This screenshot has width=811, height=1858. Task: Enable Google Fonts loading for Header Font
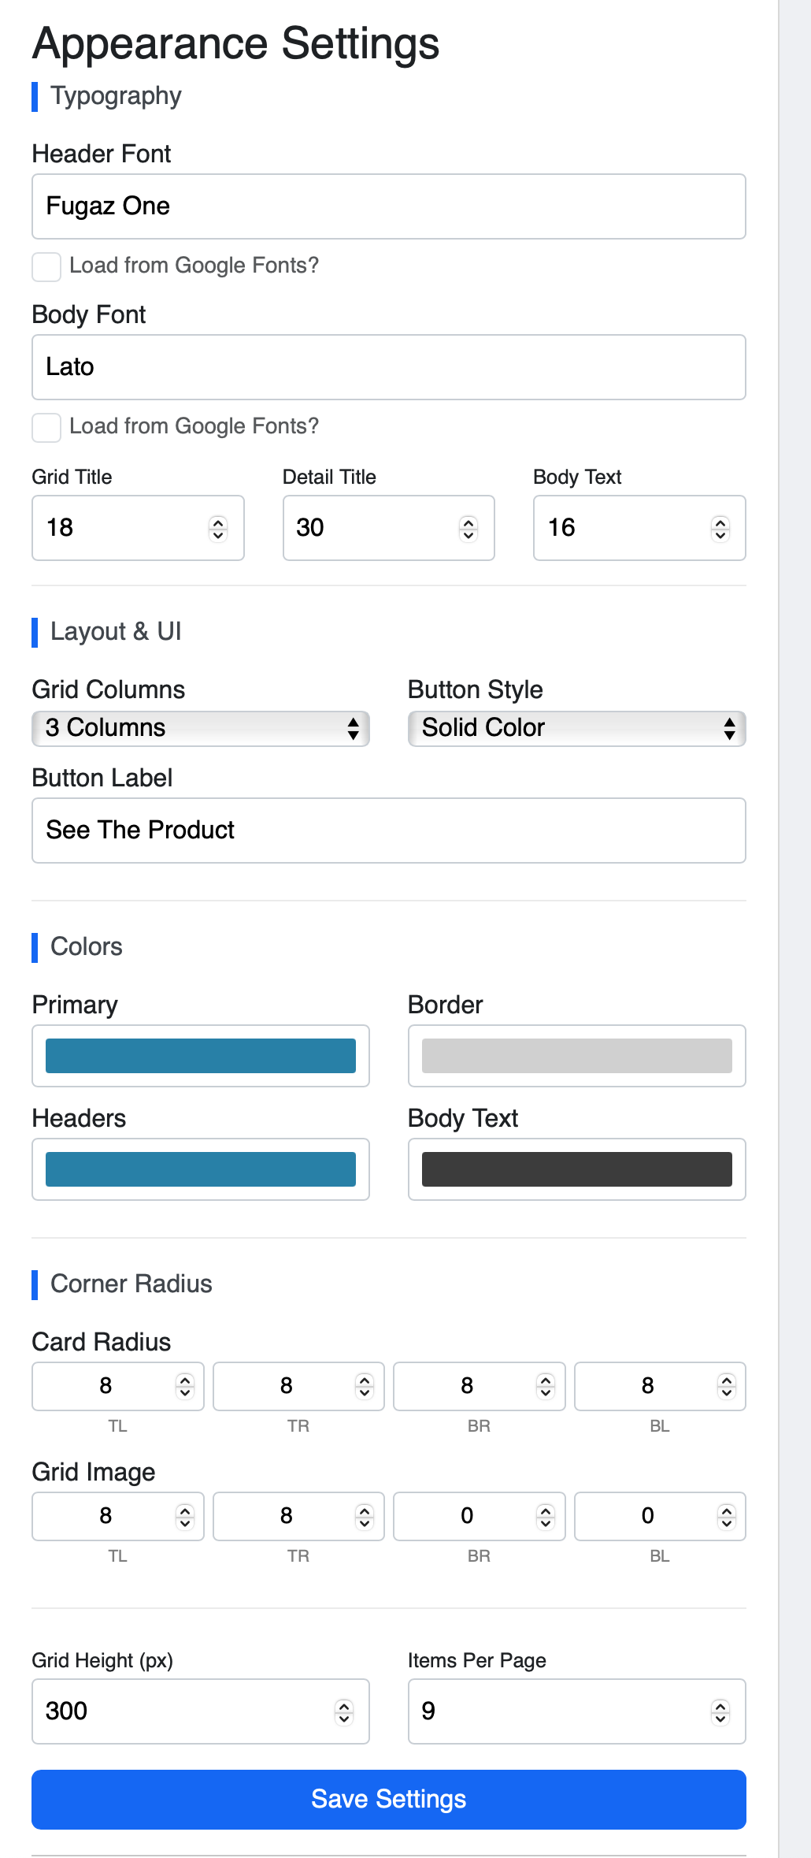click(46, 267)
